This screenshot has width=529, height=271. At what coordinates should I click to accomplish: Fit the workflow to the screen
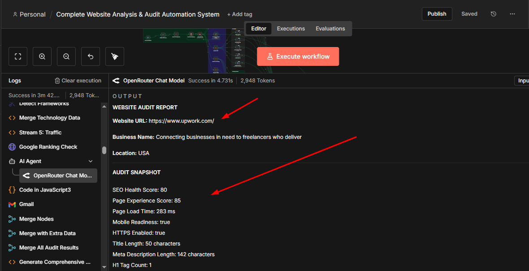pyautogui.click(x=17, y=56)
